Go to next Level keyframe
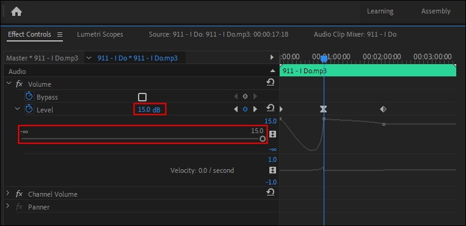Screen dimensions: 466x226 [x=255, y=109]
